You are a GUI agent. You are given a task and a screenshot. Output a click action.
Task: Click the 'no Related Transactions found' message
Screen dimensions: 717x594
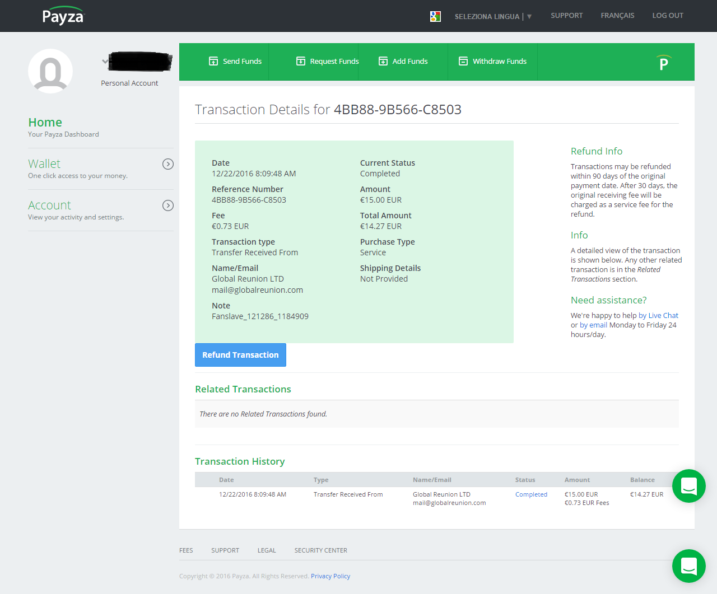[263, 414]
